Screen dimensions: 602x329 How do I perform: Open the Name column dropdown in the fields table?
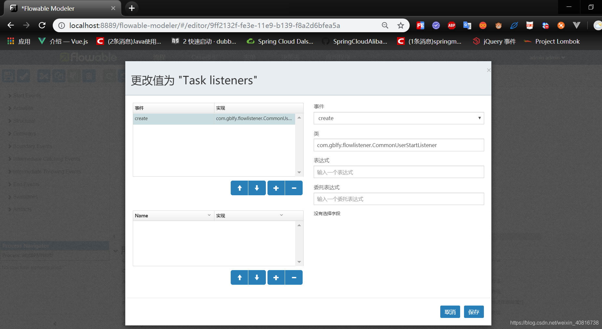coord(209,215)
